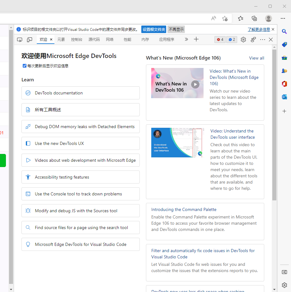Dismiss the info bar with X
This screenshot has height=292, width=291.
[x=273, y=29]
